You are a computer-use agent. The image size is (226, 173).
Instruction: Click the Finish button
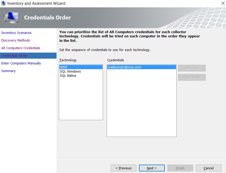[180, 168]
